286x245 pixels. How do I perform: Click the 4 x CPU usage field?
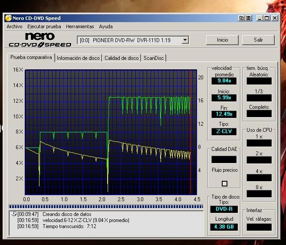pos(259,178)
